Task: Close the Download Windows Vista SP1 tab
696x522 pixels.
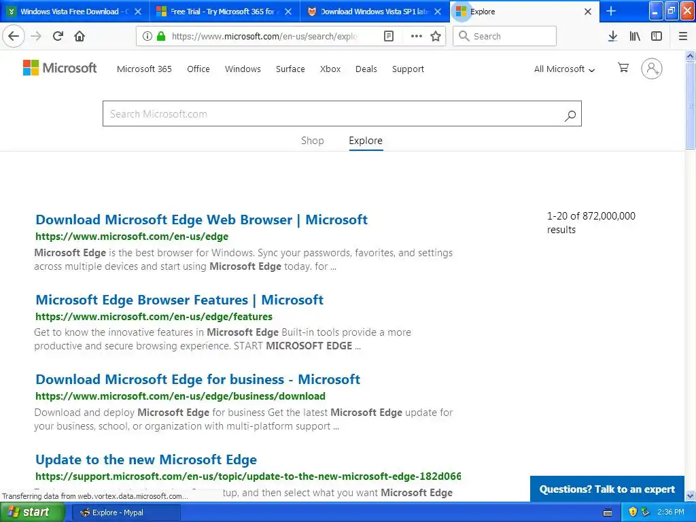Action: click(x=438, y=12)
